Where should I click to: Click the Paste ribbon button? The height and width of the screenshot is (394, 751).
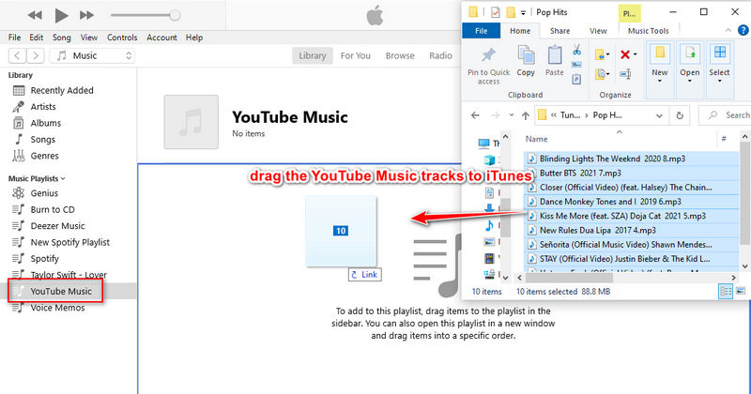tap(555, 61)
